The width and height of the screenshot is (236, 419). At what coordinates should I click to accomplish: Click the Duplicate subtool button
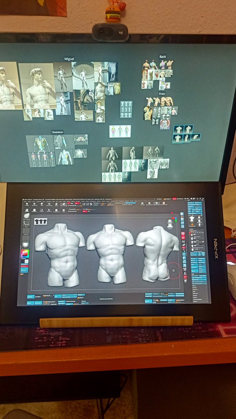195,267
